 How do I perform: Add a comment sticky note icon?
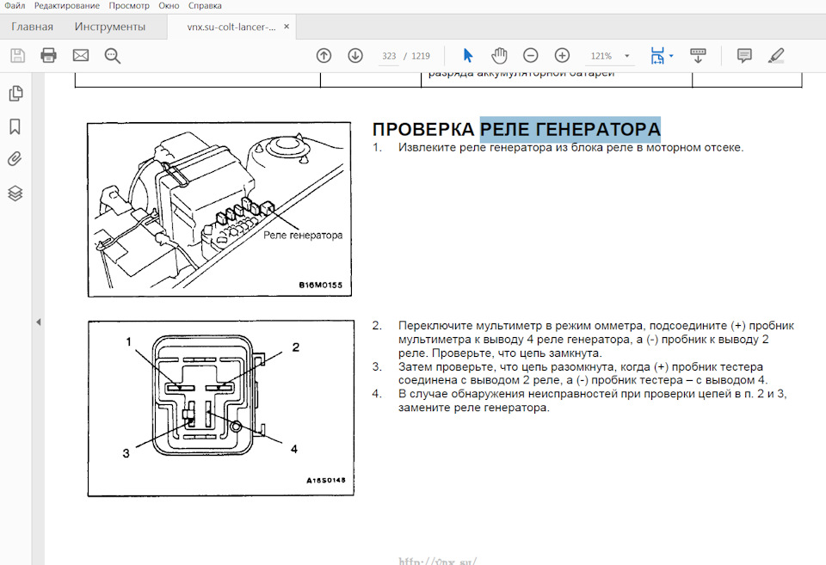(x=744, y=55)
